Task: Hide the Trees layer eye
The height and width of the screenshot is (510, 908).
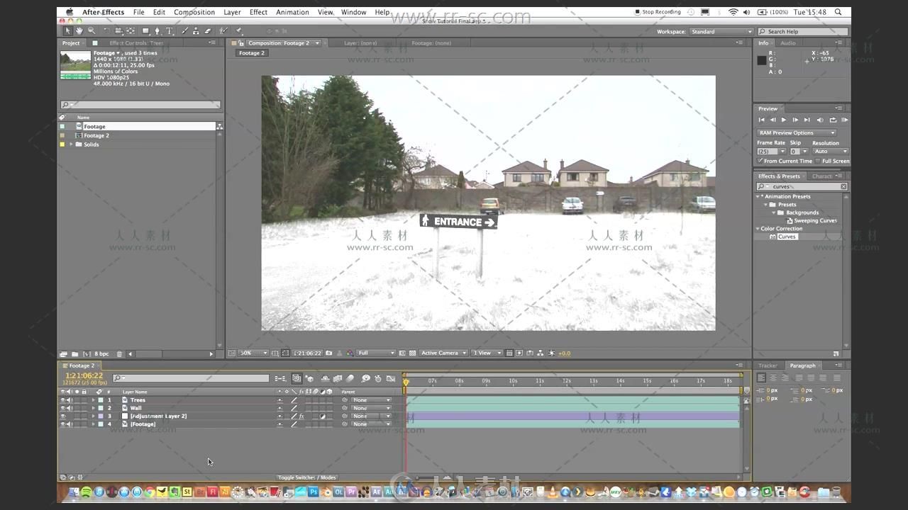Action: pos(62,400)
